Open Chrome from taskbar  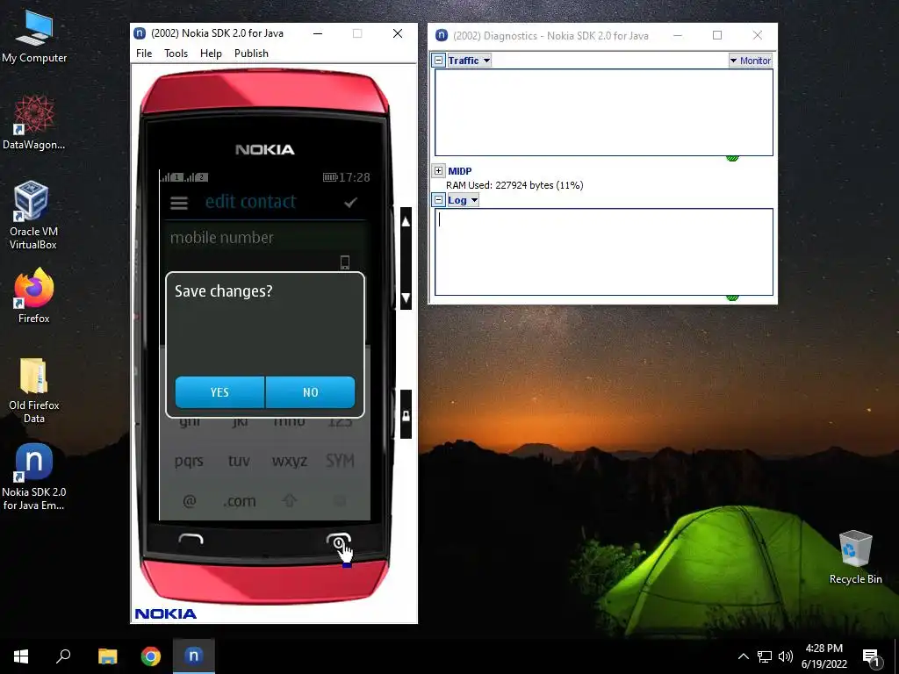coord(151,656)
